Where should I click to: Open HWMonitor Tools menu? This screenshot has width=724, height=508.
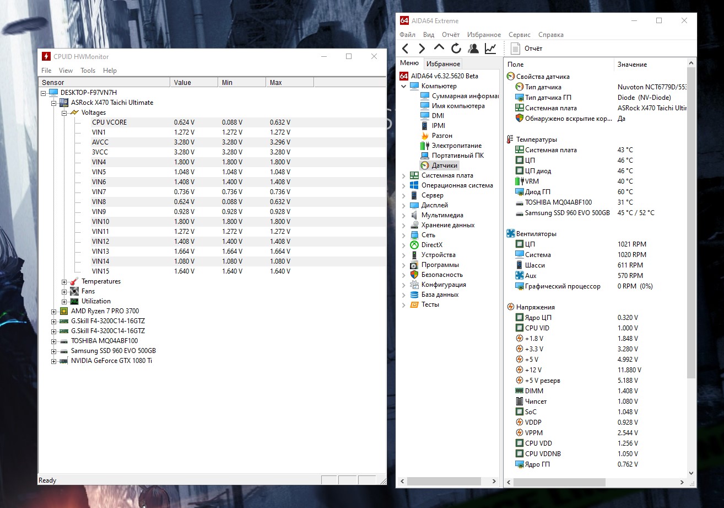(x=88, y=71)
